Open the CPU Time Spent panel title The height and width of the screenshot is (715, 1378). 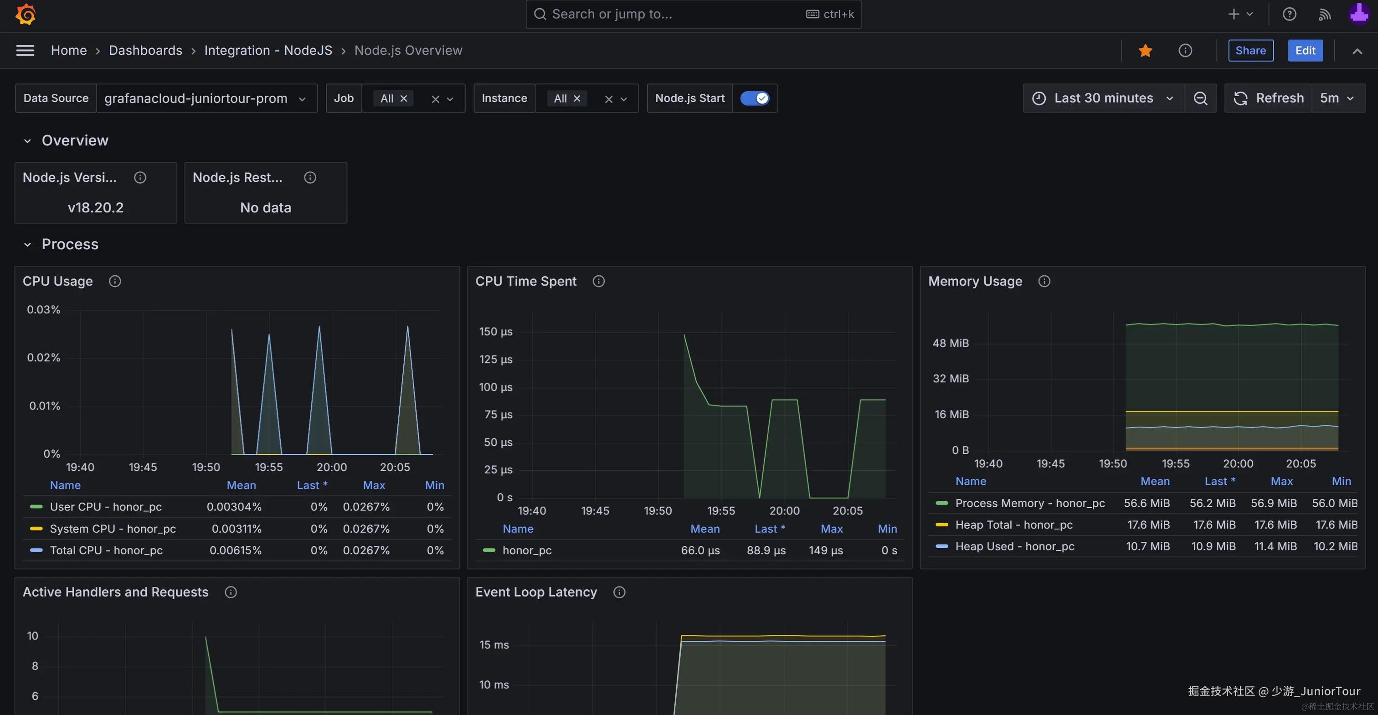(x=526, y=281)
